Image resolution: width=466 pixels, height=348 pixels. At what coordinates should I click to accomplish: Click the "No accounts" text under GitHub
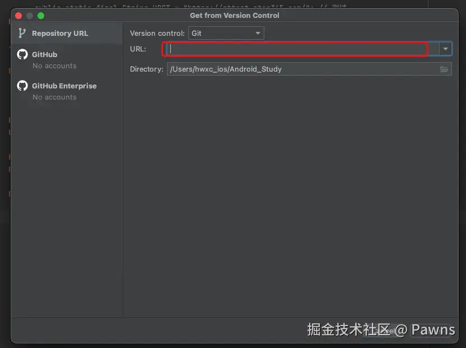point(54,66)
